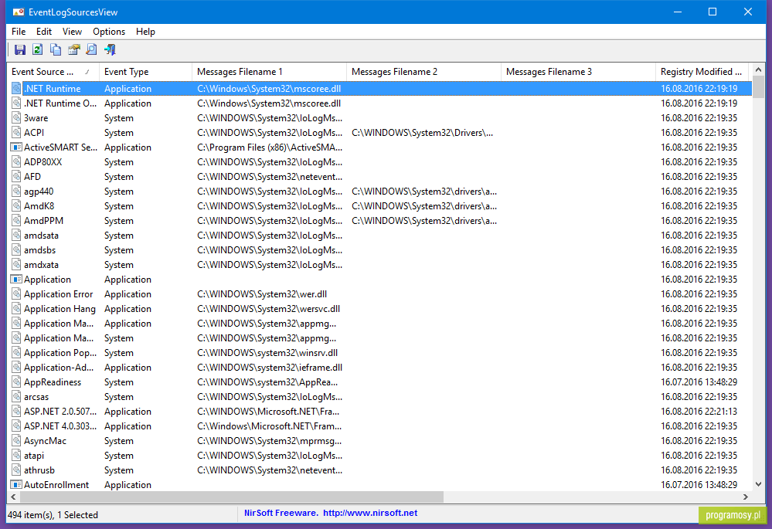Click the icon beside Application Error row
Screen dimensions: 772x529
(16, 293)
